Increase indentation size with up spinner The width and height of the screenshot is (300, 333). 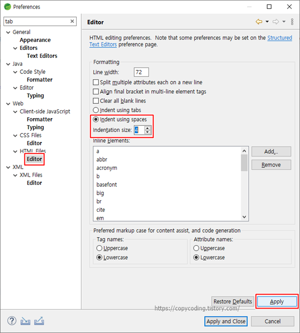148,128
